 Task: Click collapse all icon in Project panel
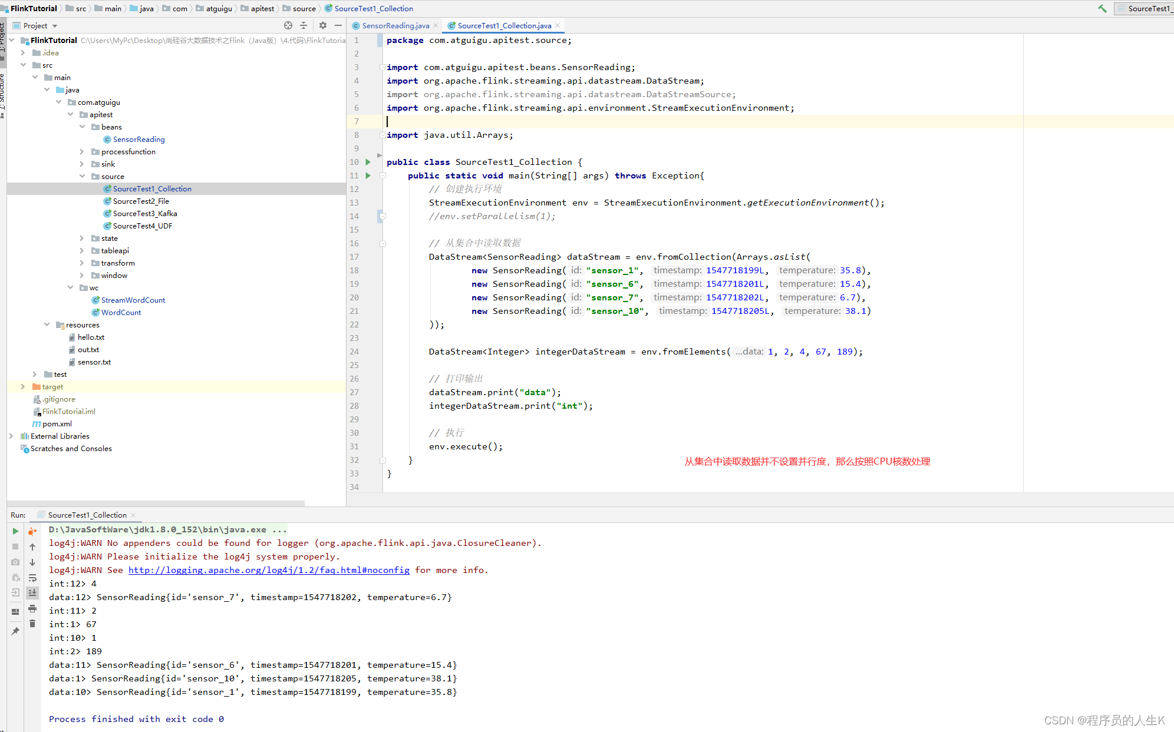click(x=304, y=25)
